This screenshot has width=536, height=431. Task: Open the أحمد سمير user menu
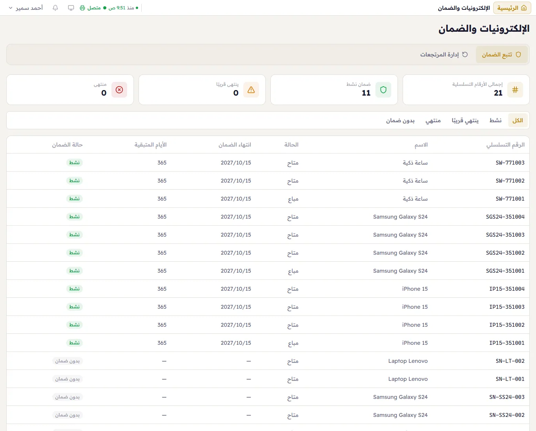26,8
